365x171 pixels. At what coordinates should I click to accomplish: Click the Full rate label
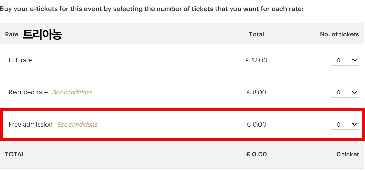20,60
